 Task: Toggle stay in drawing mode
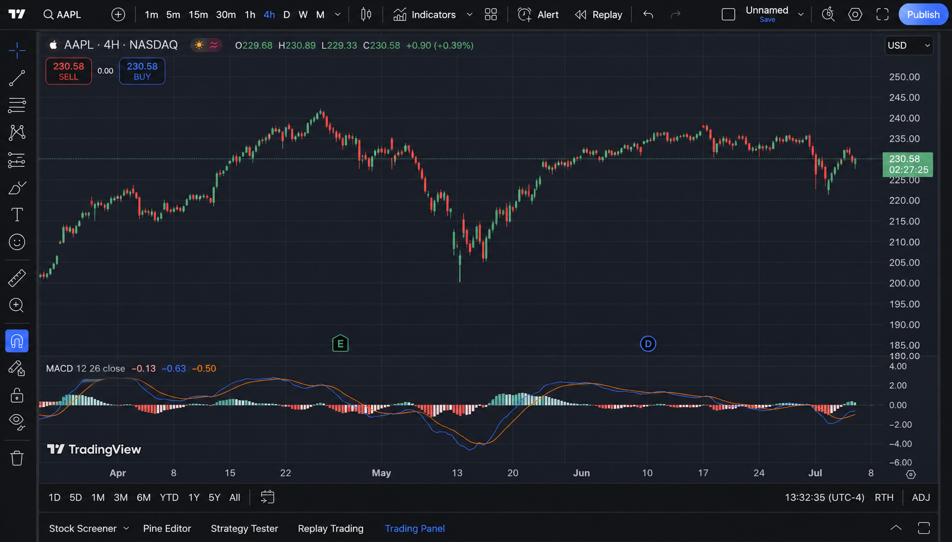click(17, 368)
